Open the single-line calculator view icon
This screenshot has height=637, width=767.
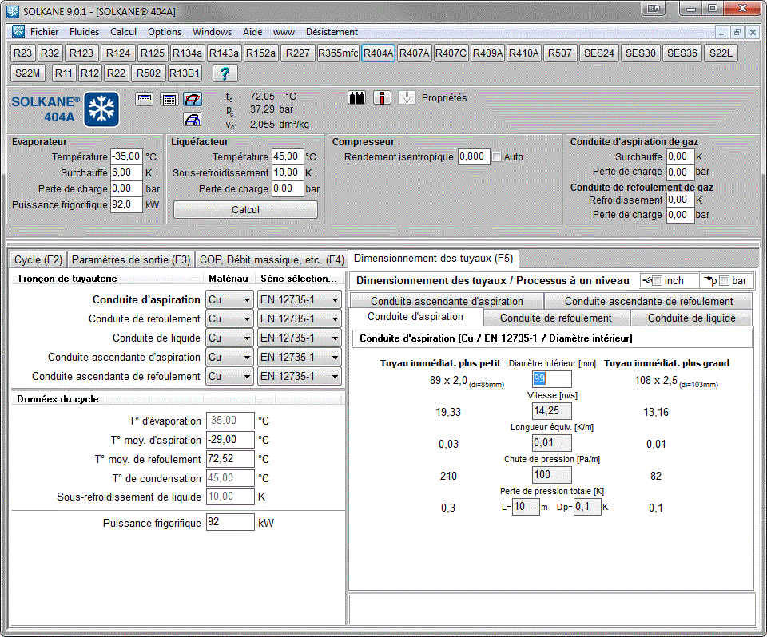pyautogui.click(x=145, y=99)
